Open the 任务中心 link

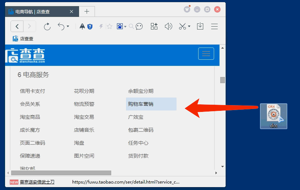coord(138,143)
